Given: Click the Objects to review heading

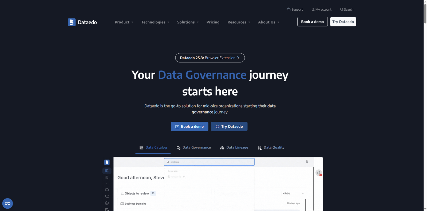Looking at the screenshot, I should [137, 193].
